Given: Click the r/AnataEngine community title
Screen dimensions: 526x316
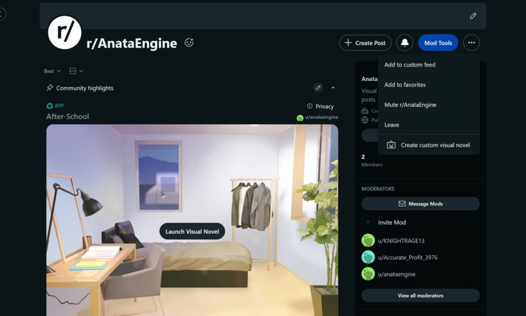Looking at the screenshot, I should [x=132, y=43].
